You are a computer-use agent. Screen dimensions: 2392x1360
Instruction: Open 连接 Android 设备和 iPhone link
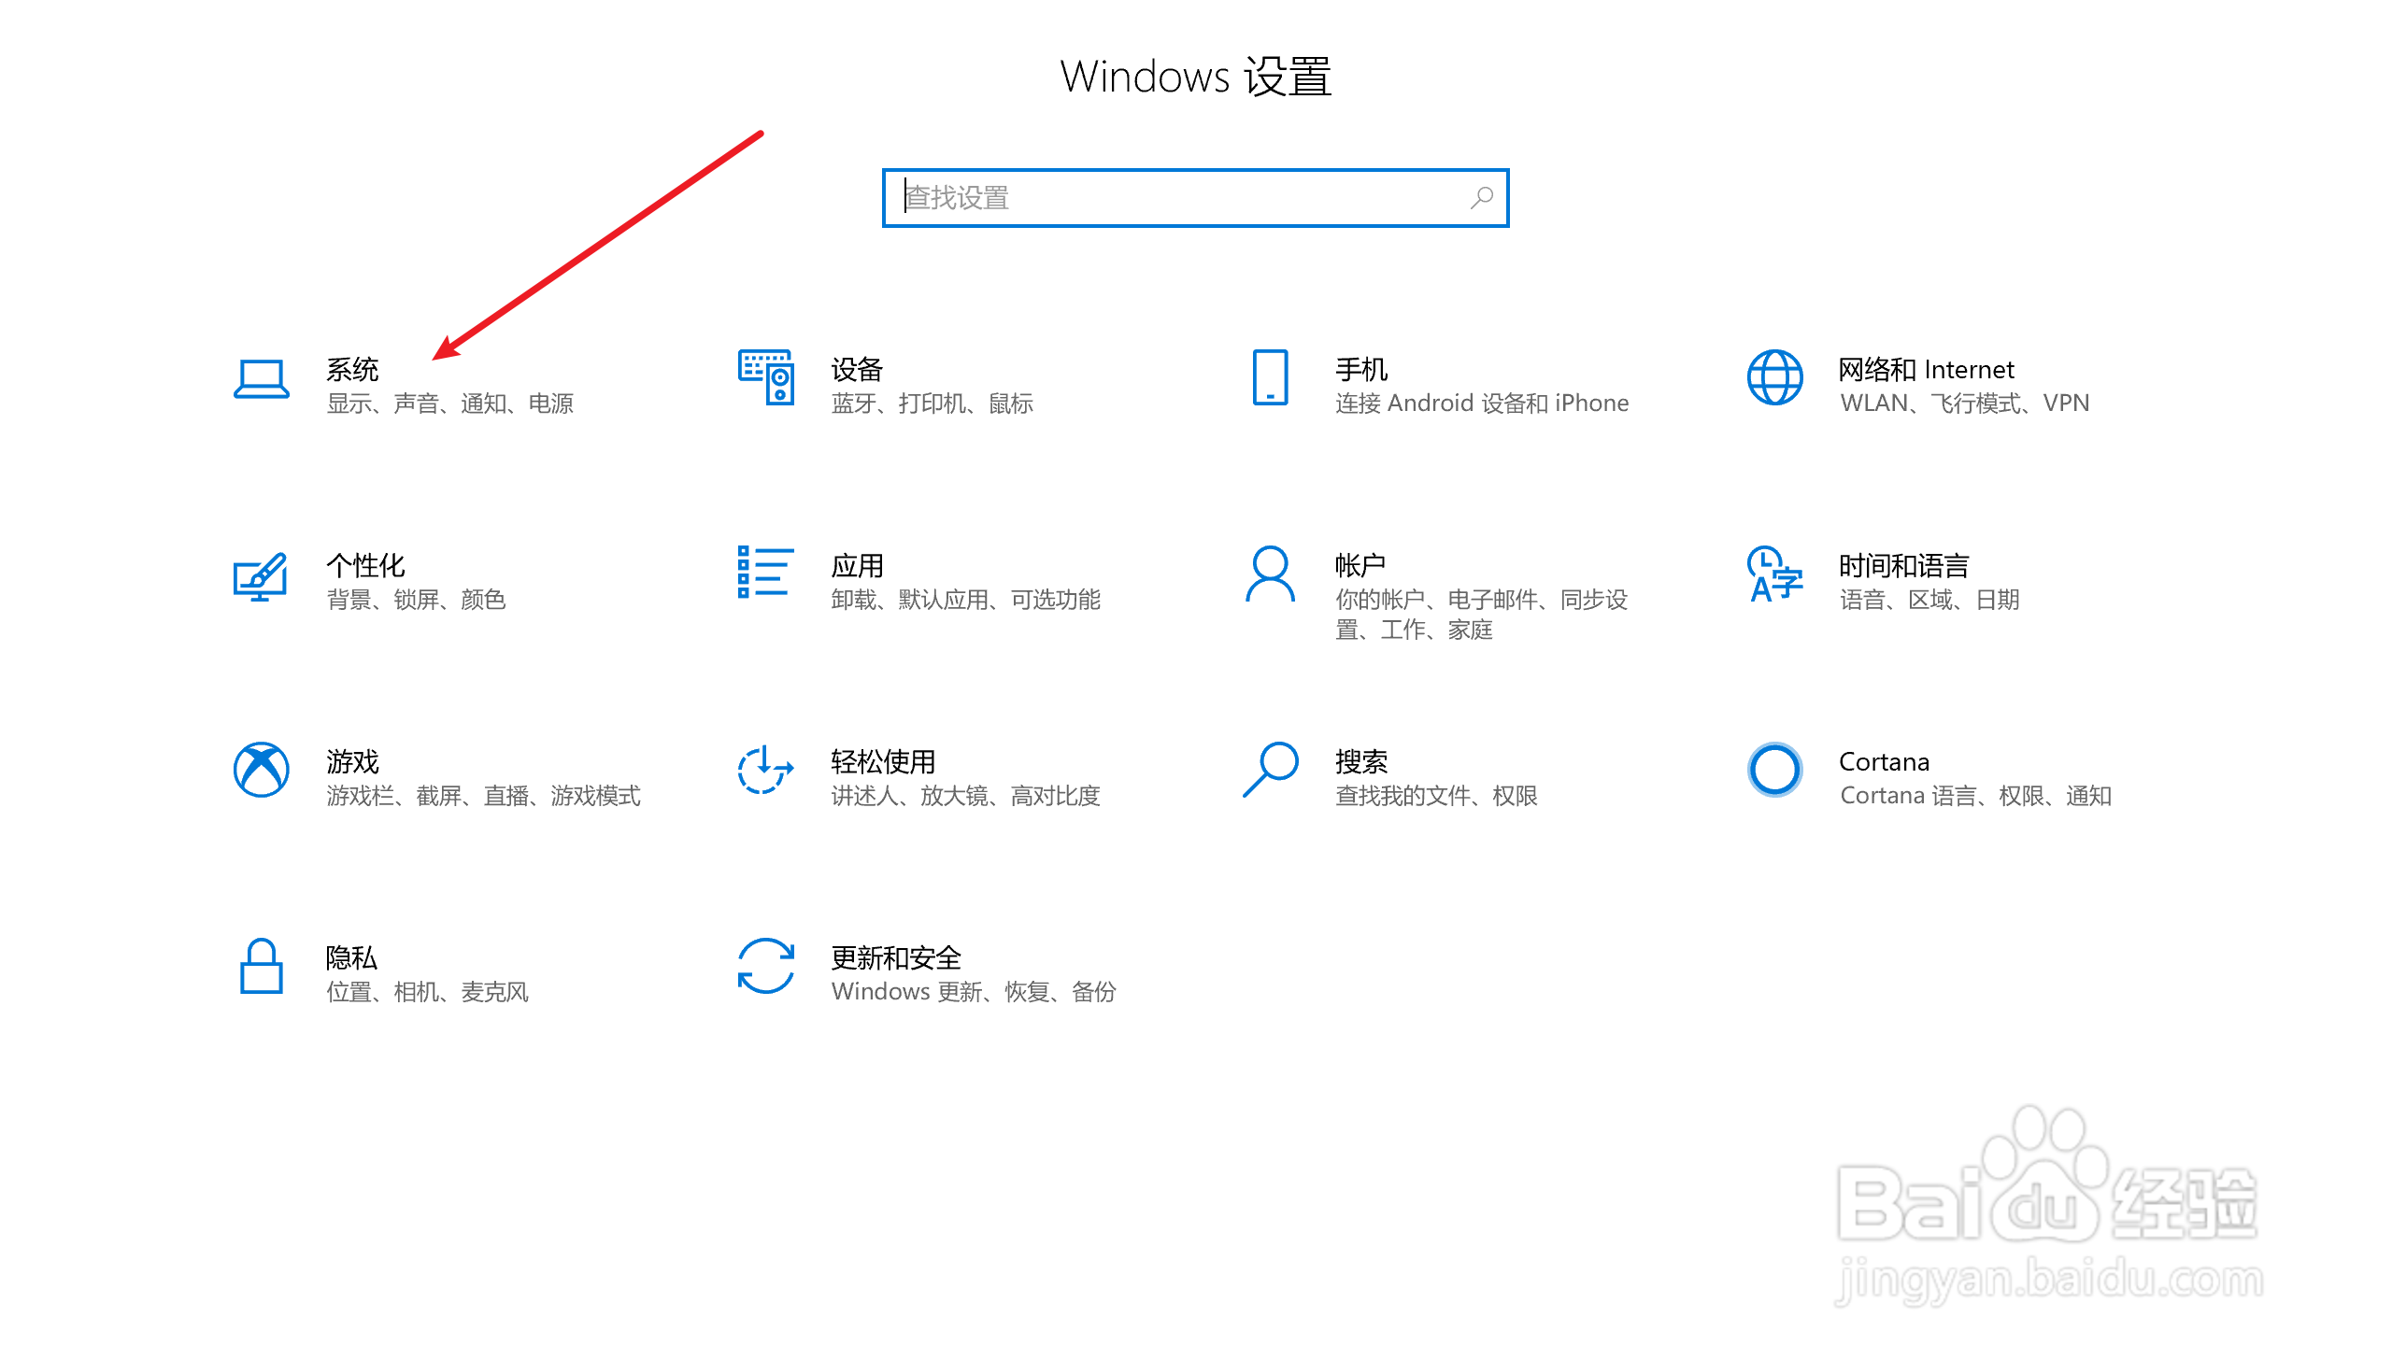[x=1482, y=403]
